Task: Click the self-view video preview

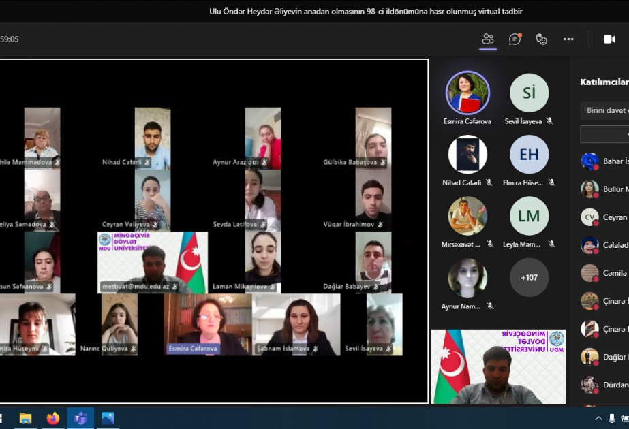Action: pyautogui.click(x=498, y=366)
